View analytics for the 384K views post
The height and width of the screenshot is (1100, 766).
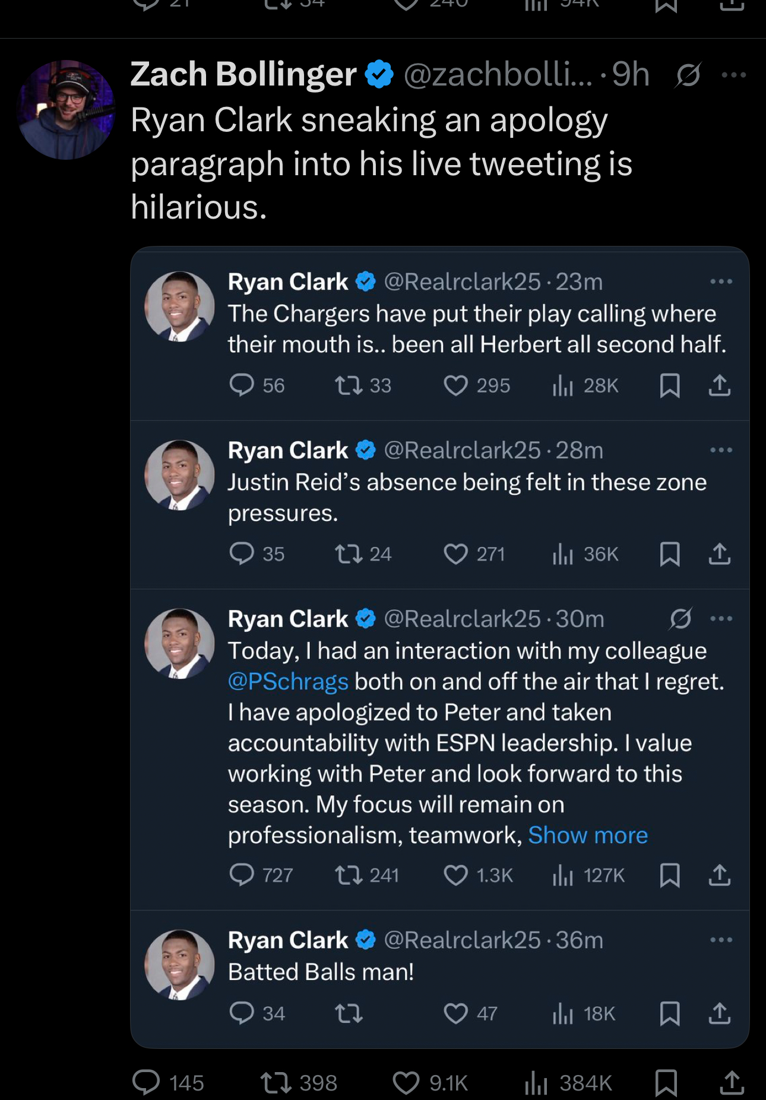point(536,1083)
